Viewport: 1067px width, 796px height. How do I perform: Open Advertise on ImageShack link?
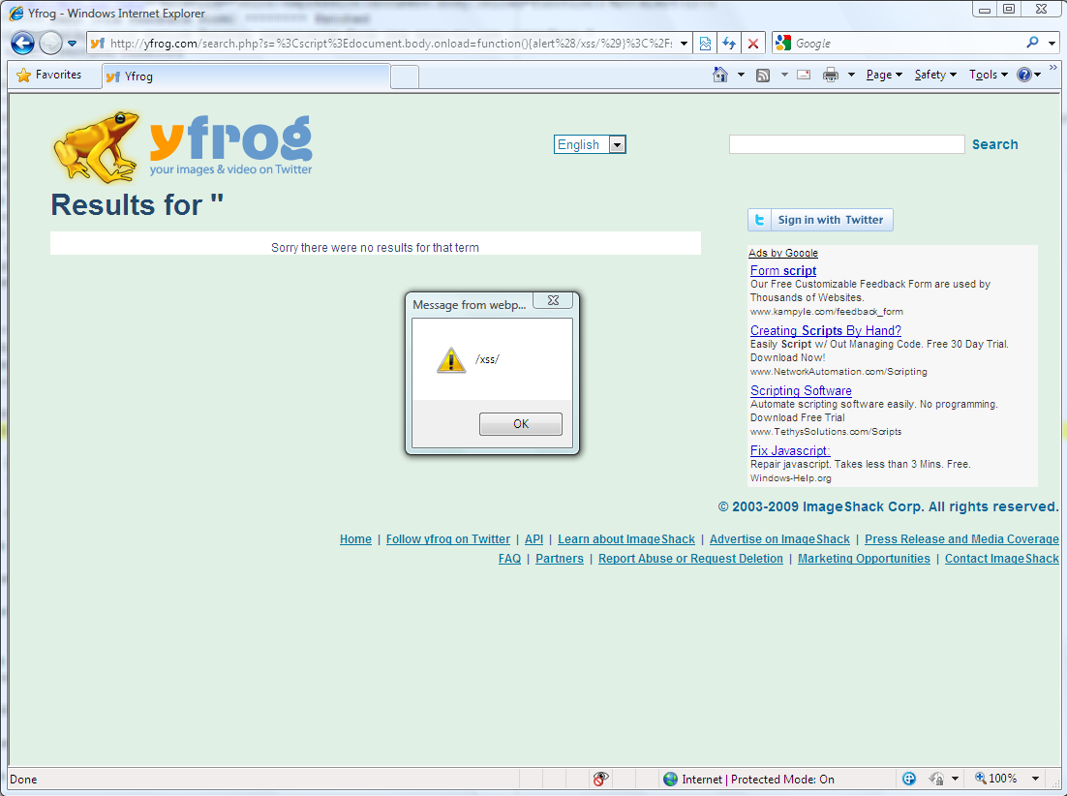[779, 538]
